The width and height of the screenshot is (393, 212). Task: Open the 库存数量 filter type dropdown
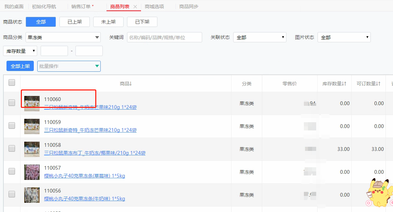tap(20, 51)
